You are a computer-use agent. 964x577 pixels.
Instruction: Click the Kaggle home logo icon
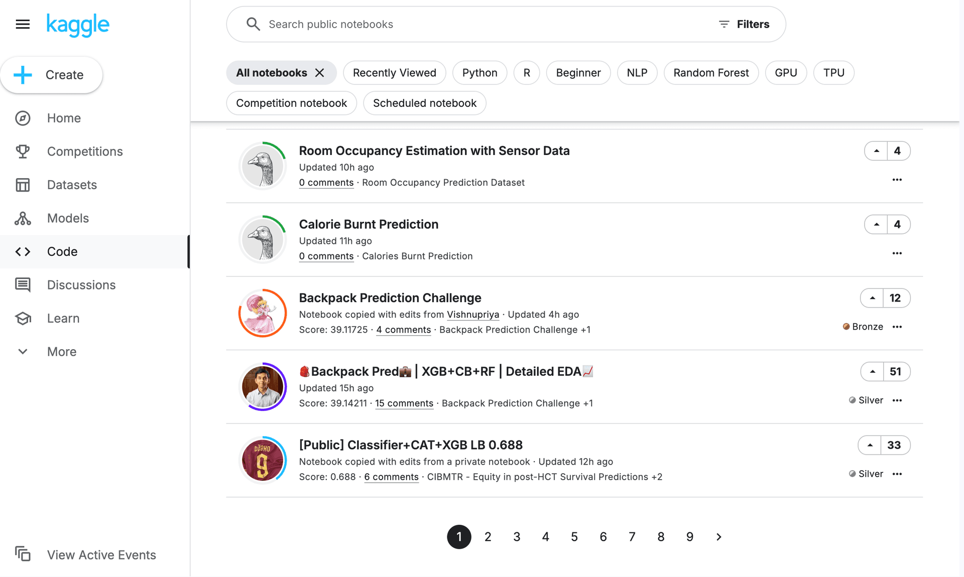click(78, 24)
